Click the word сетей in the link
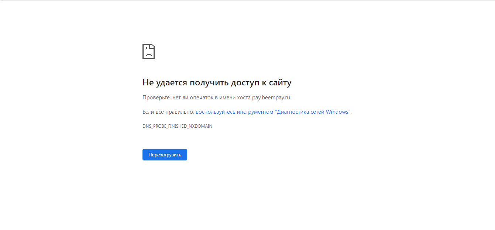The width and height of the screenshot is (495, 230). [317, 112]
